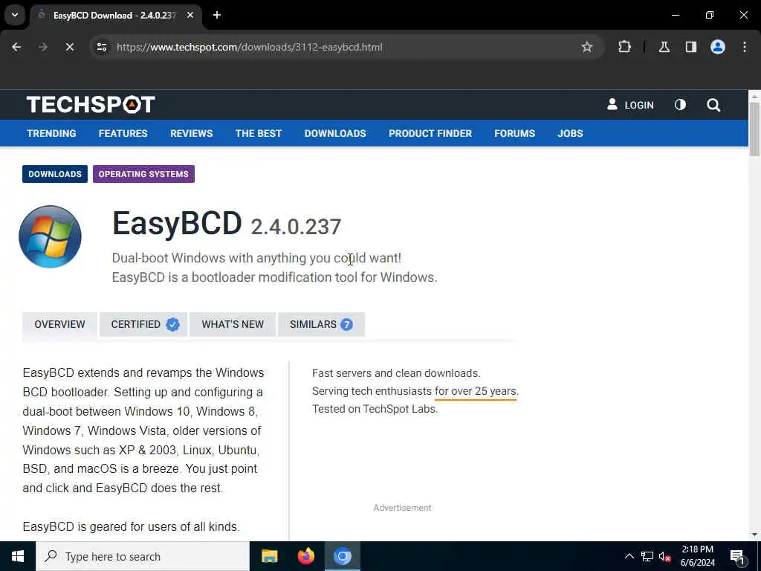Viewport: 761px width, 571px height.
Task: Select the SIMILARS tab
Action: tap(321, 324)
